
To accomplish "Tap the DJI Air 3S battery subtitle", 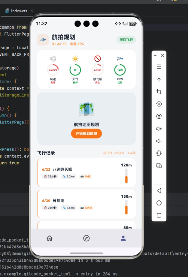I will click(x=68, y=44).
